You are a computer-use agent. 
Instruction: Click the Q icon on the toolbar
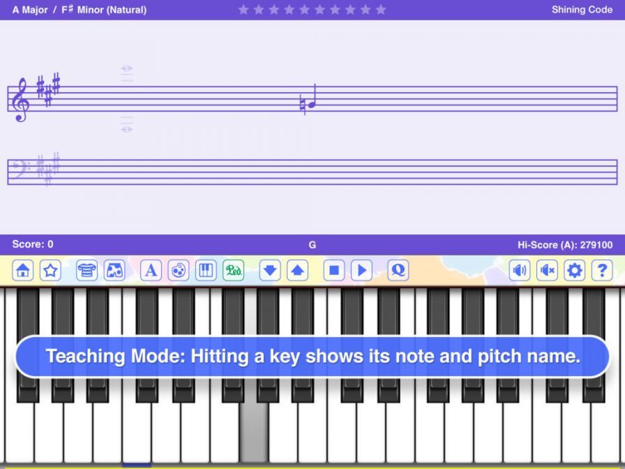[x=397, y=271]
